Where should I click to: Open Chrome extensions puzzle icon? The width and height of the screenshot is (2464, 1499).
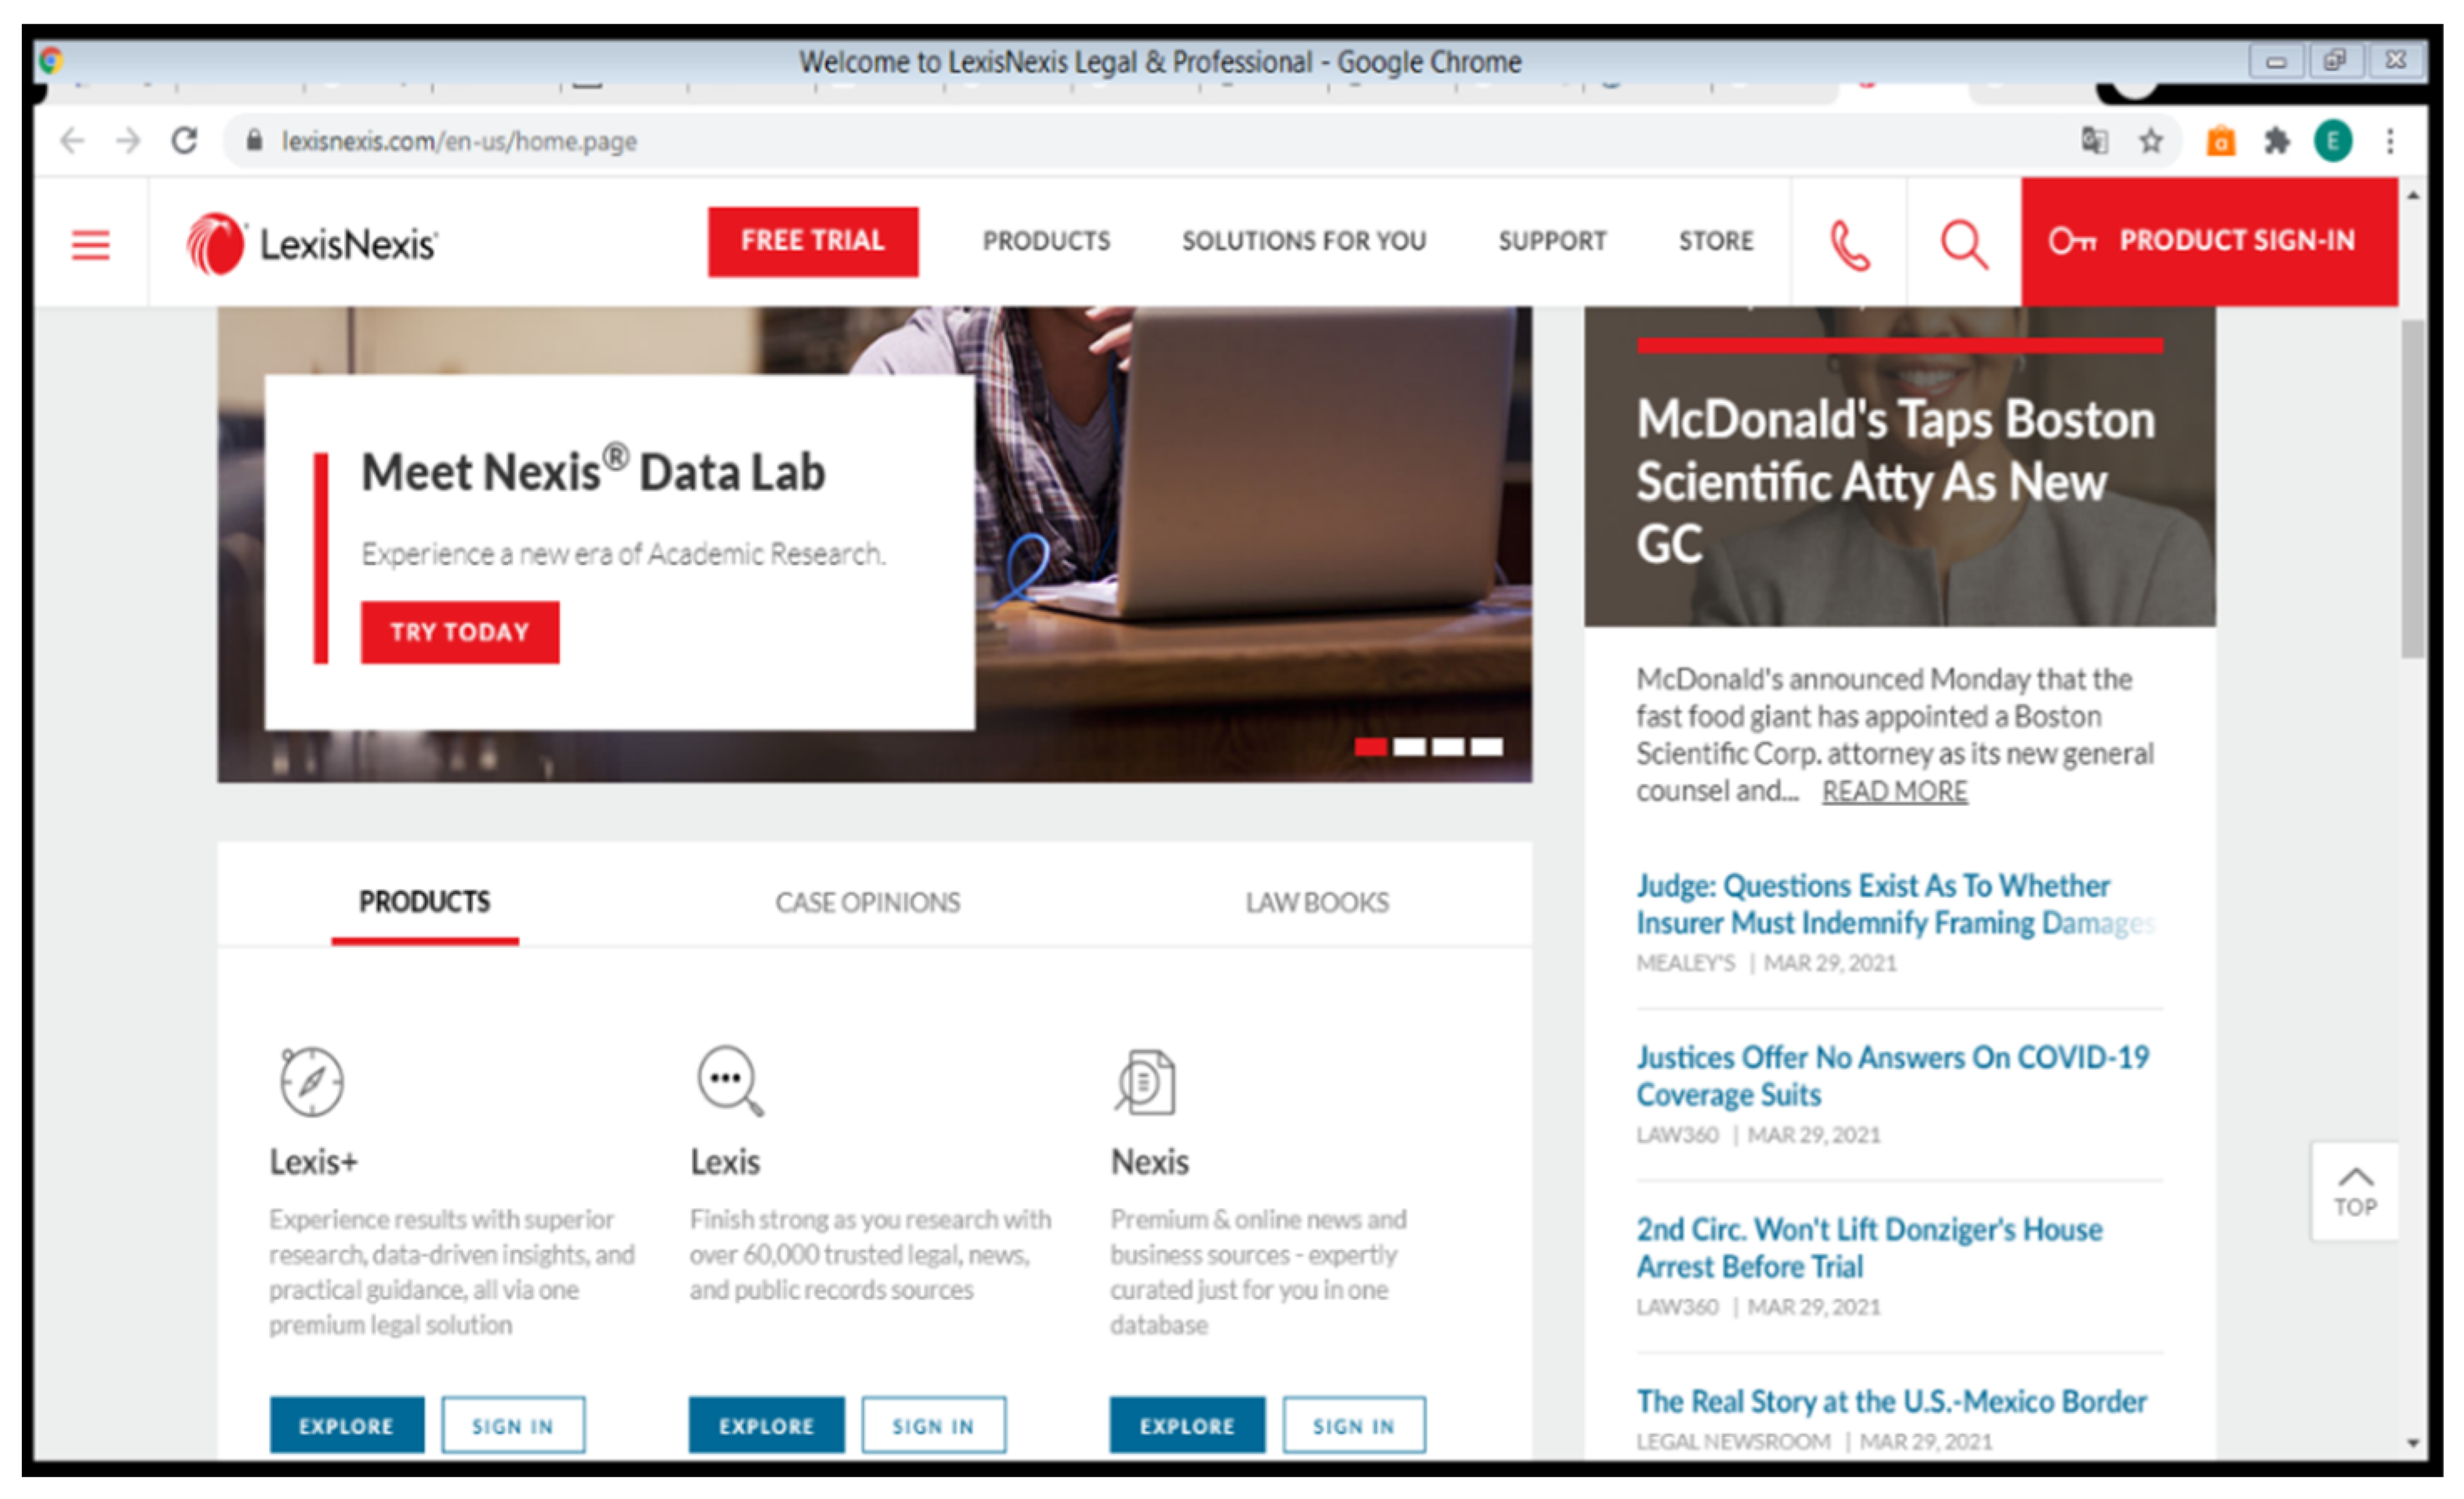coord(2277,141)
